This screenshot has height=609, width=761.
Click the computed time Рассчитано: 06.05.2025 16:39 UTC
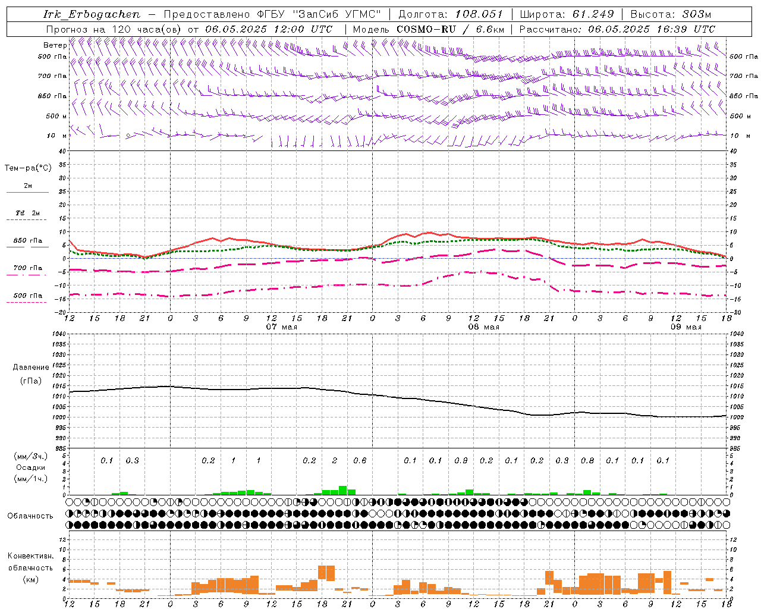pos(617,29)
